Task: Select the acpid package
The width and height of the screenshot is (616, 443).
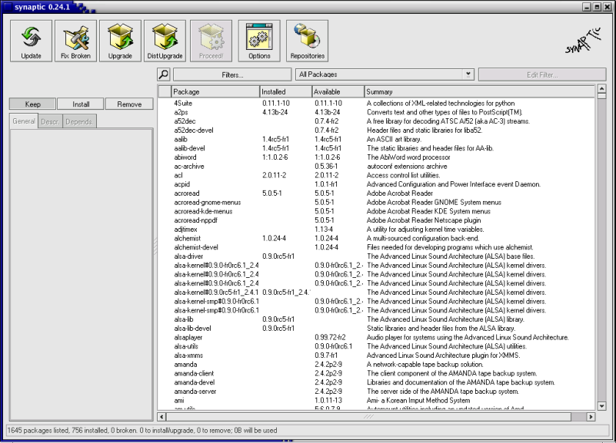Action: 376,184
